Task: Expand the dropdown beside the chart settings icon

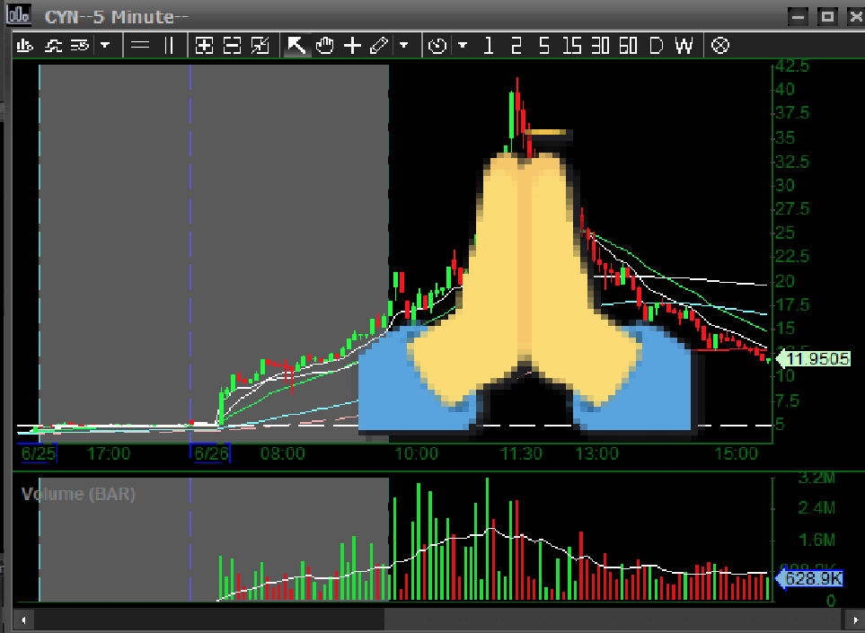Action: pos(105,45)
